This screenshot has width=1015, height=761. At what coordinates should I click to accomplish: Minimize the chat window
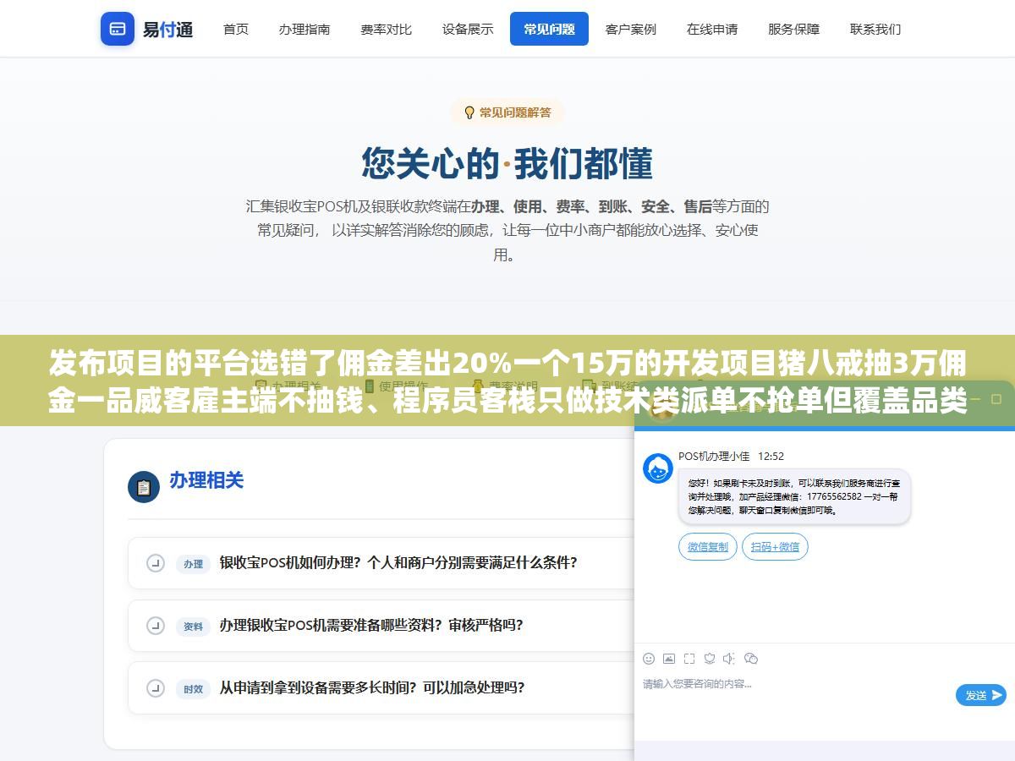pos(974,398)
